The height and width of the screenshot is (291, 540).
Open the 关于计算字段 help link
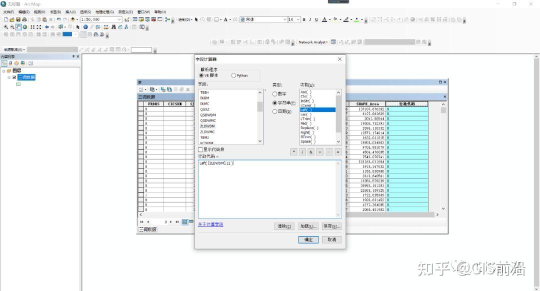pyautogui.click(x=210, y=224)
